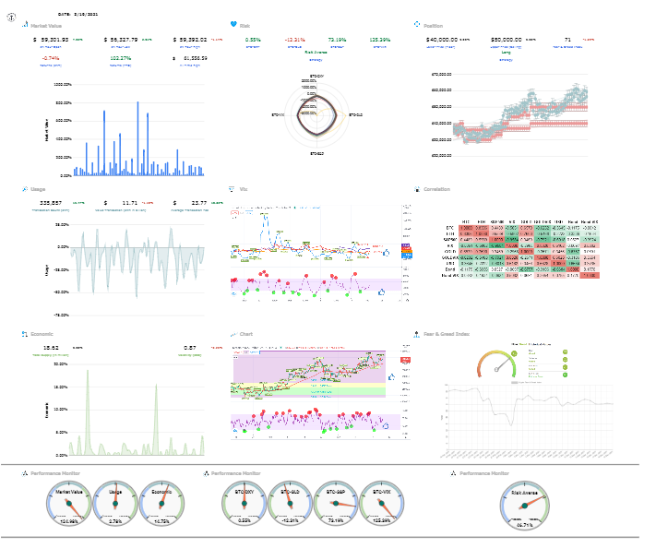
Task: Click the BTC-VIX performance gauge
Action: pos(382,504)
